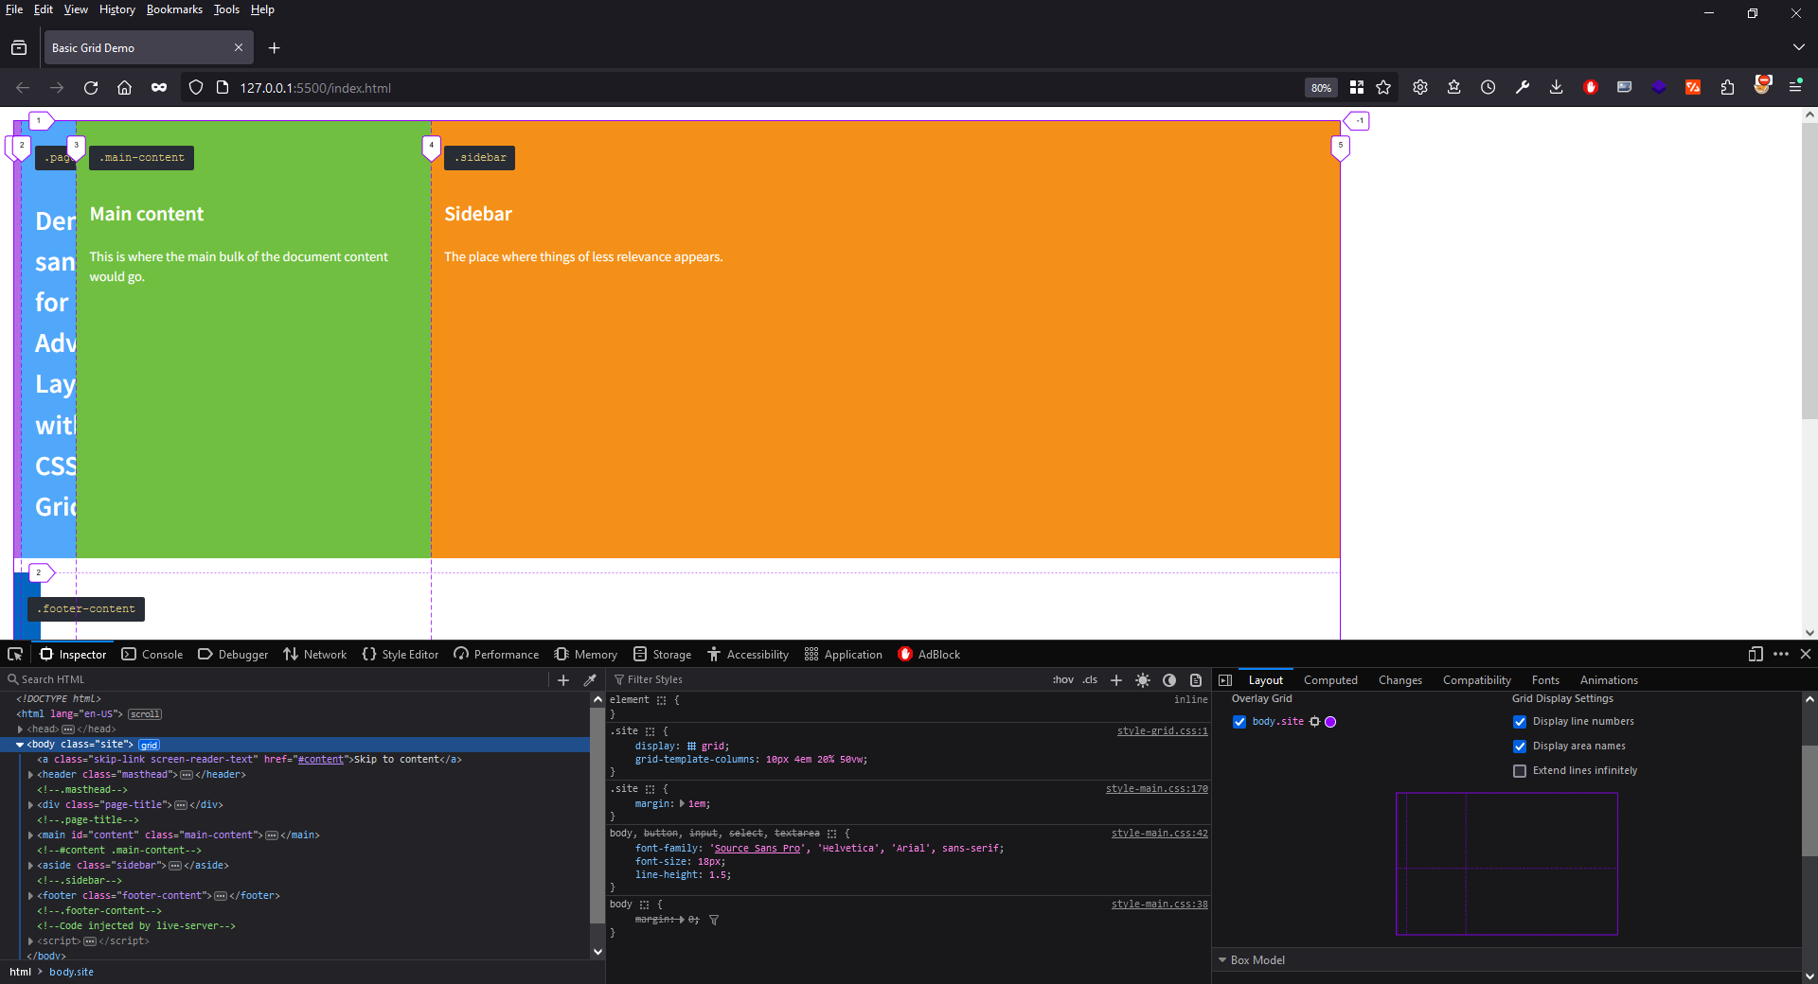Go to the browser home page

(x=124, y=87)
